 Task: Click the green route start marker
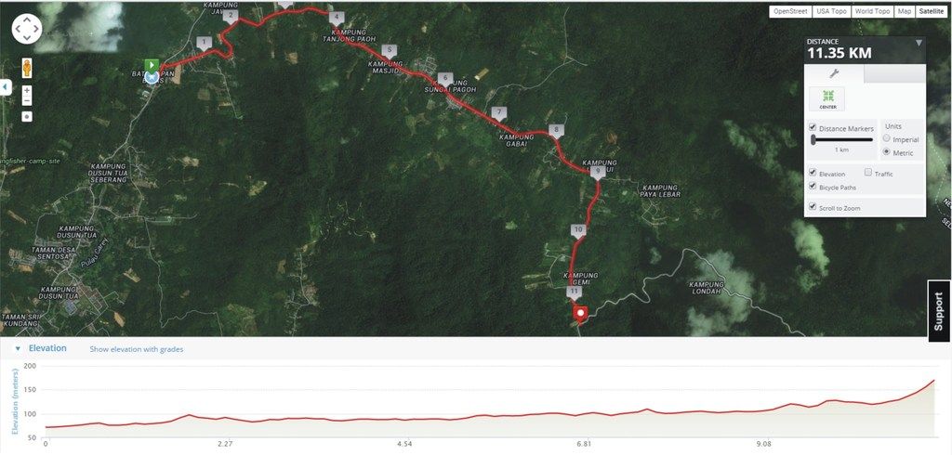click(x=152, y=64)
